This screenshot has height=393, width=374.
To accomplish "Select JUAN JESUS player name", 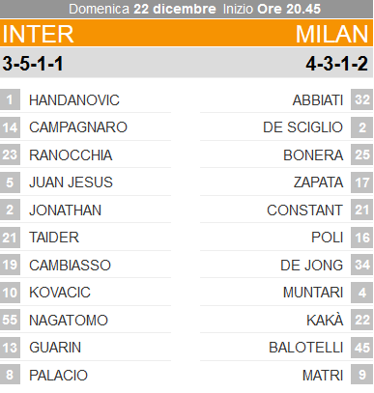I will (71, 182).
